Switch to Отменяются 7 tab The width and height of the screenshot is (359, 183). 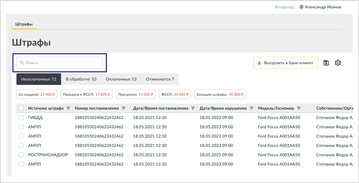click(x=160, y=79)
